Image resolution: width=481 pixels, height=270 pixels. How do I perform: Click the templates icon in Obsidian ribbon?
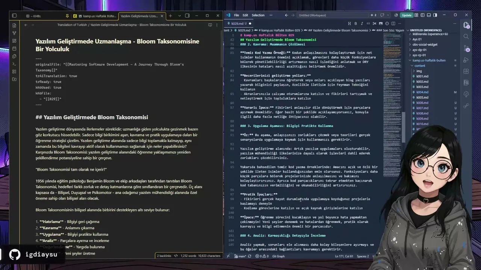coord(14,56)
